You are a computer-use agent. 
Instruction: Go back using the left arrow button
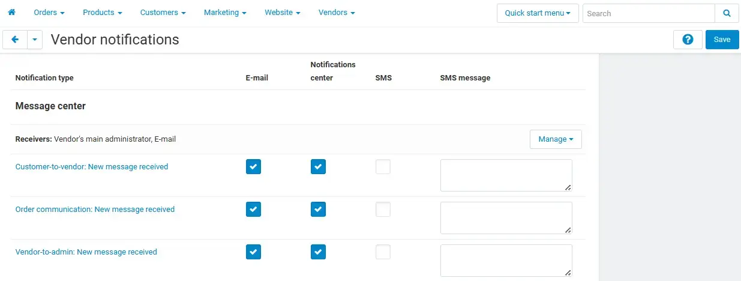[15, 40]
